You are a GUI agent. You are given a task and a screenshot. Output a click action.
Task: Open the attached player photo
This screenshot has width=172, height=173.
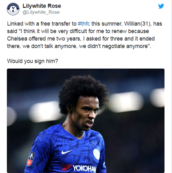86,121
